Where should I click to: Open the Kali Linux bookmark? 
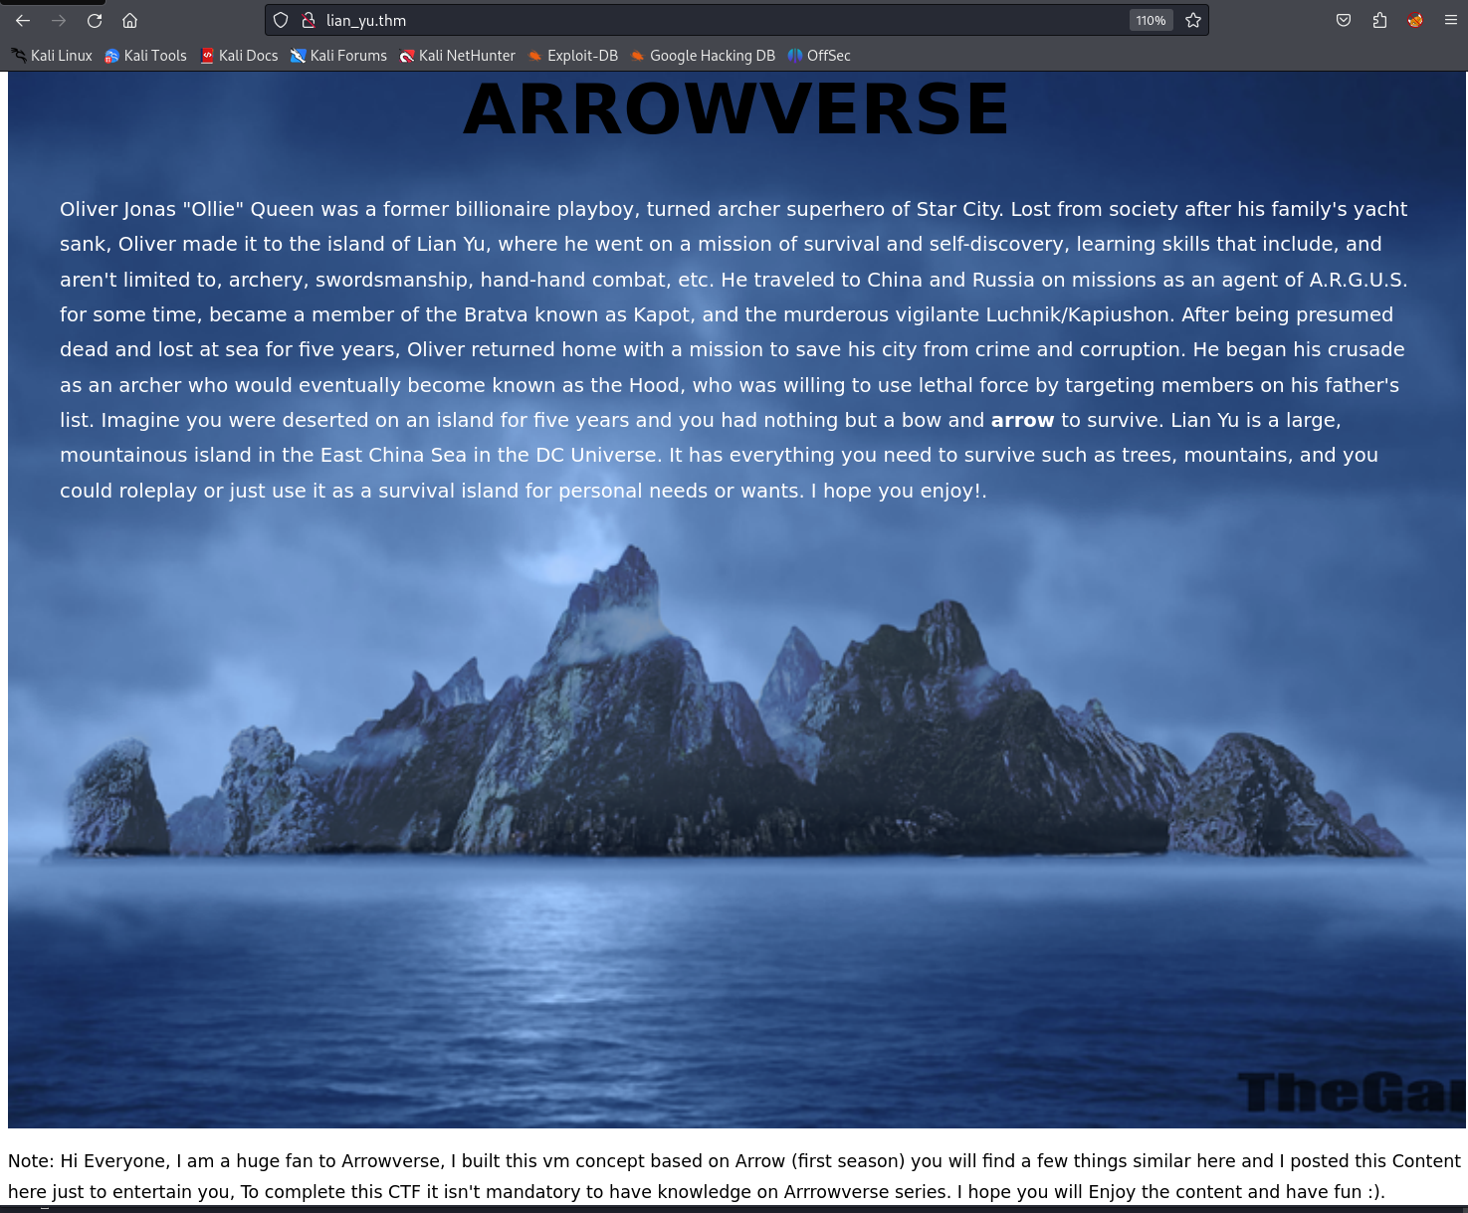(x=52, y=56)
